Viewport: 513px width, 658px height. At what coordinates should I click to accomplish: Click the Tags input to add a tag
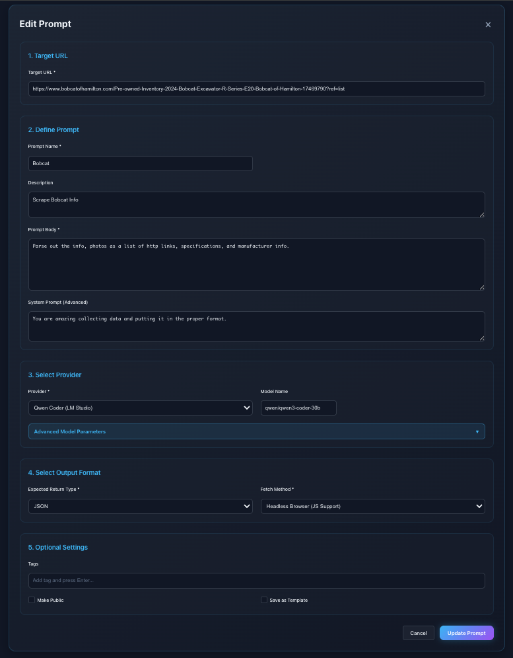coord(256,580)
